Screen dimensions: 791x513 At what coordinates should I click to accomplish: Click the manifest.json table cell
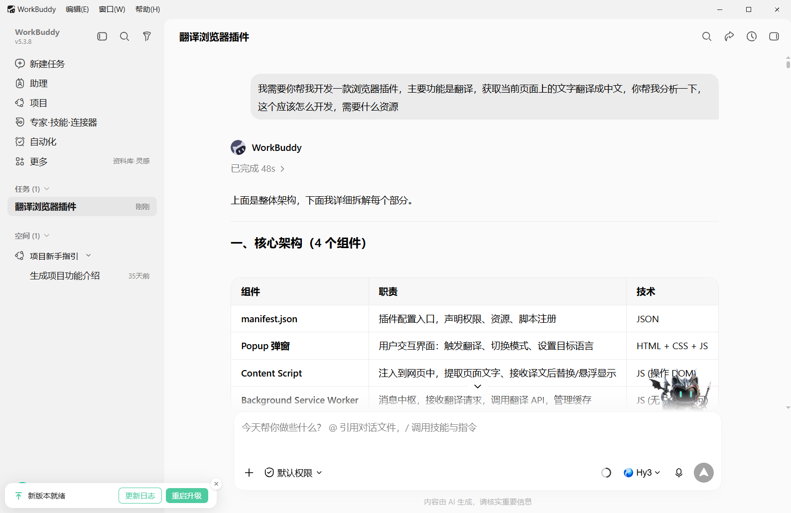pyautogui.click(x=300, y=319)
